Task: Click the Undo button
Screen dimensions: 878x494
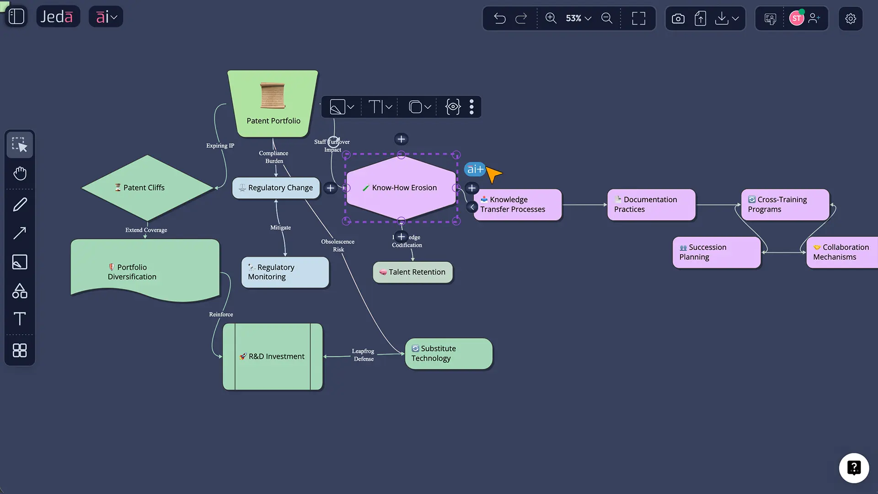Action: pos(500,18)
